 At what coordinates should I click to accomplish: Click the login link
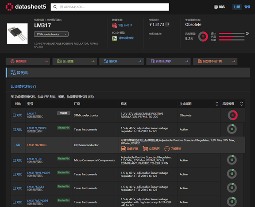tap(247, 7)
